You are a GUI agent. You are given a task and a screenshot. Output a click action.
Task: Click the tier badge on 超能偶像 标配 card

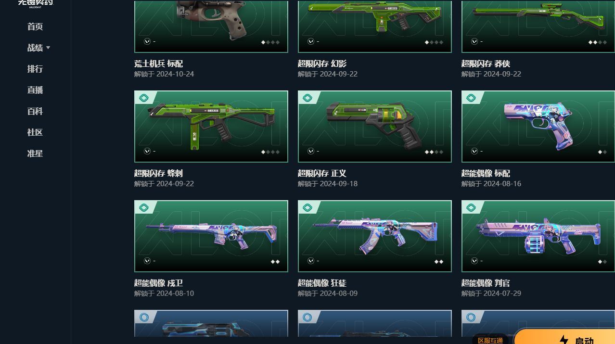pyautogui.click(x=471, y=98)
